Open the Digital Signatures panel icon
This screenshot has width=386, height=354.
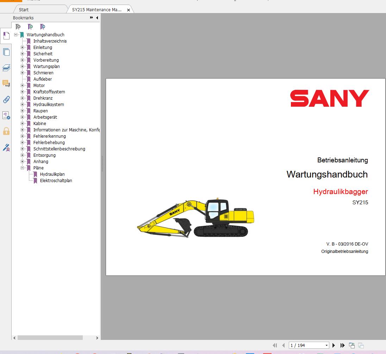coord(6,147)
